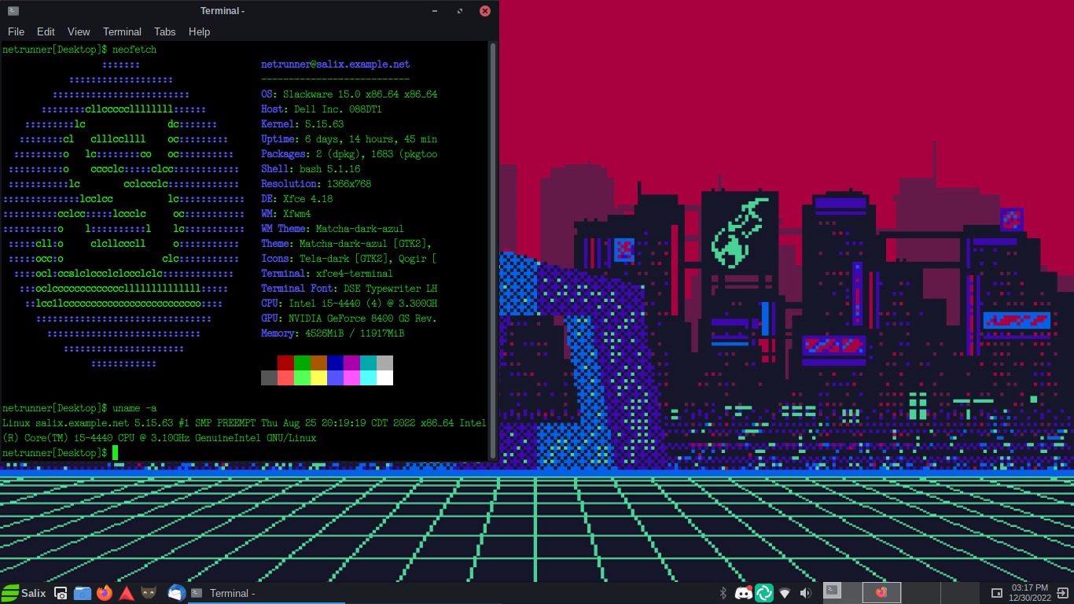Open the Help menu
This screenshot has height=604, width=1074.
[x=199, y=31]
